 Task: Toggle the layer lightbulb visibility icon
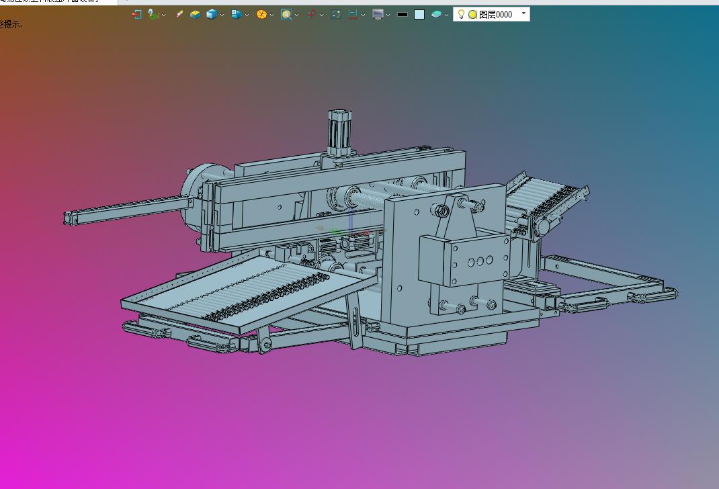461,15
